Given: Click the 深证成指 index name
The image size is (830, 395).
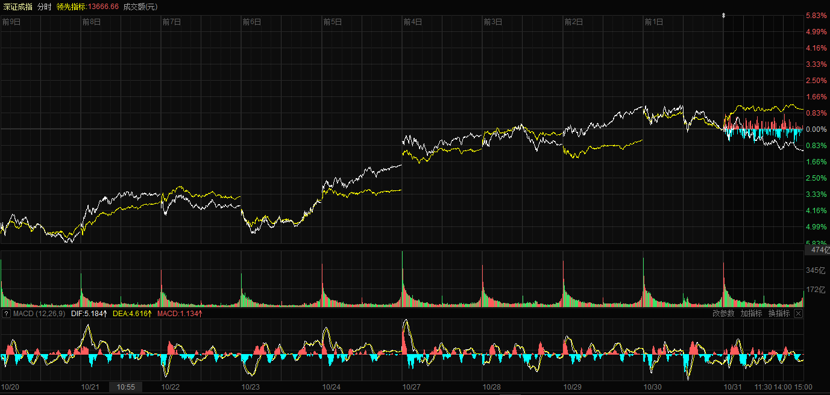Looking at the screenshot, I should 16,6.
